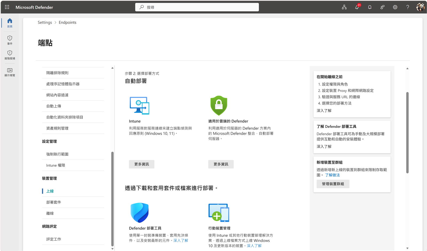427x251 pixels.
Task: Select 處理序記憶體指示器 menu item
Action: [73, 84]
